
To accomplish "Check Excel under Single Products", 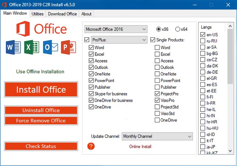I will click(157, 54).
